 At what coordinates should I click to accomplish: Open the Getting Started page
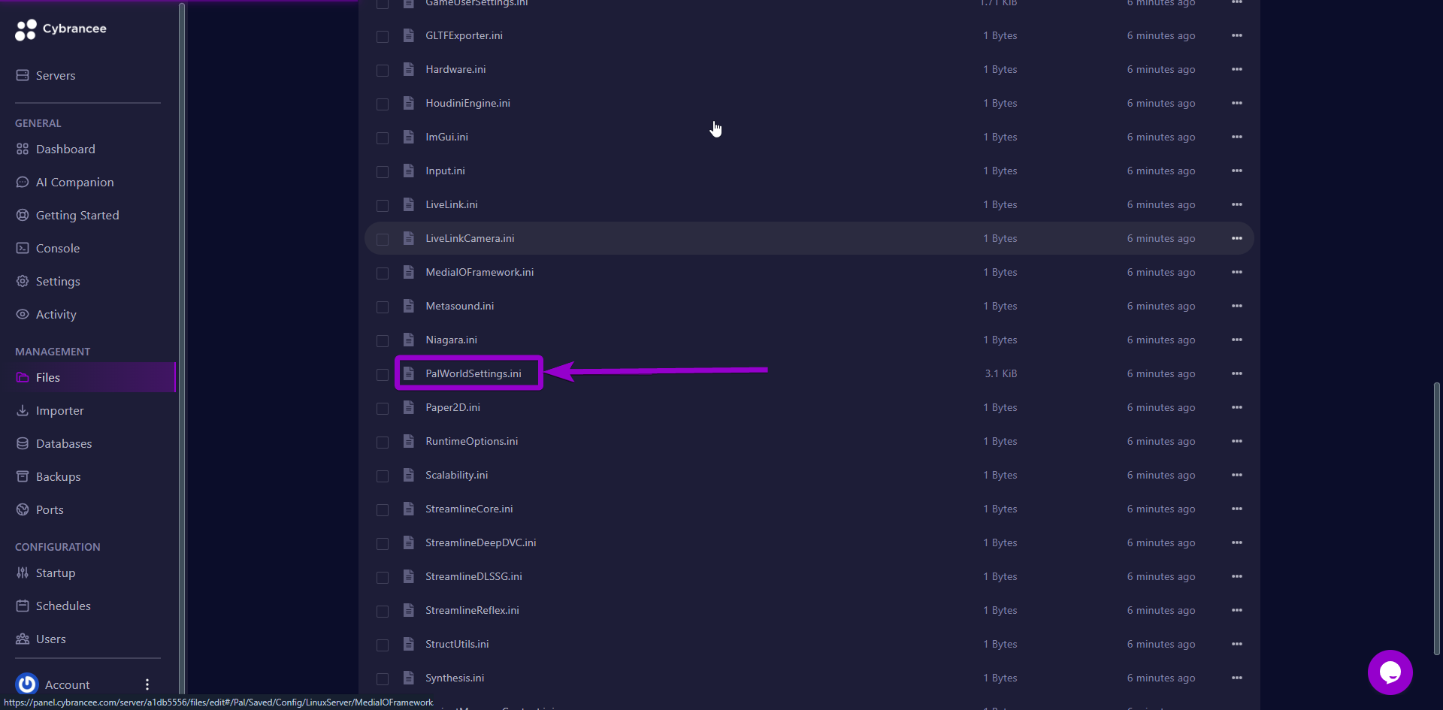(x=77, y=215)
